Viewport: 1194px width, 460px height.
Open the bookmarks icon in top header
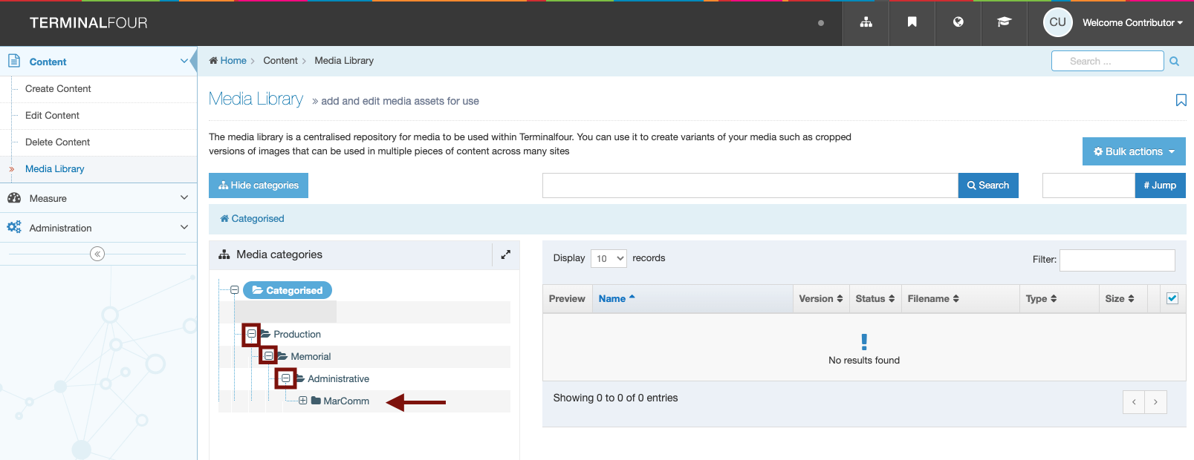[912, 22]
